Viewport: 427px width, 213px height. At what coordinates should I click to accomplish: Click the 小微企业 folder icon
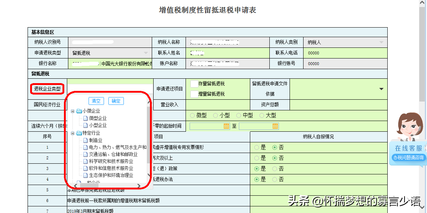[79, 111]
